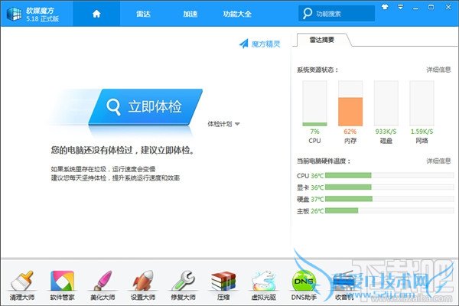The image size is (459, 306).
Task: Go to the home tab icon
Action: tap(96, 14)
